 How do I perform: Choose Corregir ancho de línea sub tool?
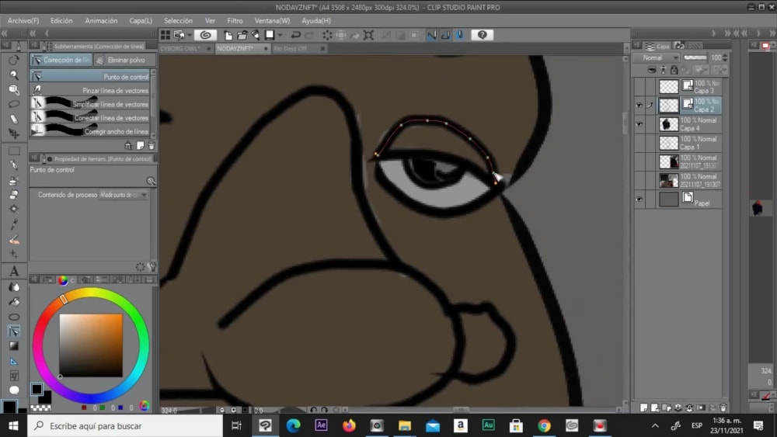click(x=89, y=131)
